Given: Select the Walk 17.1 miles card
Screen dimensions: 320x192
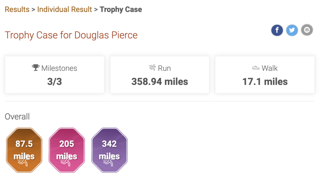Looking at the screenshot, I should [265, 75].
